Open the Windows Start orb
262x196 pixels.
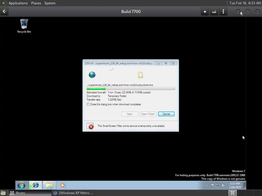21,185
